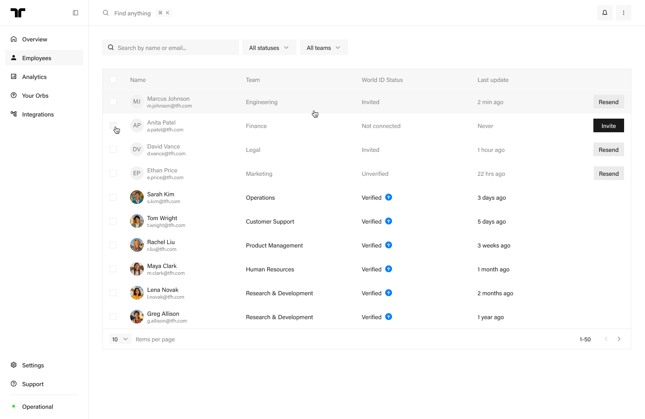The image size is (645, 419).
Task: Click Lena Novak's verified badge icon
Action: [389, 293]
